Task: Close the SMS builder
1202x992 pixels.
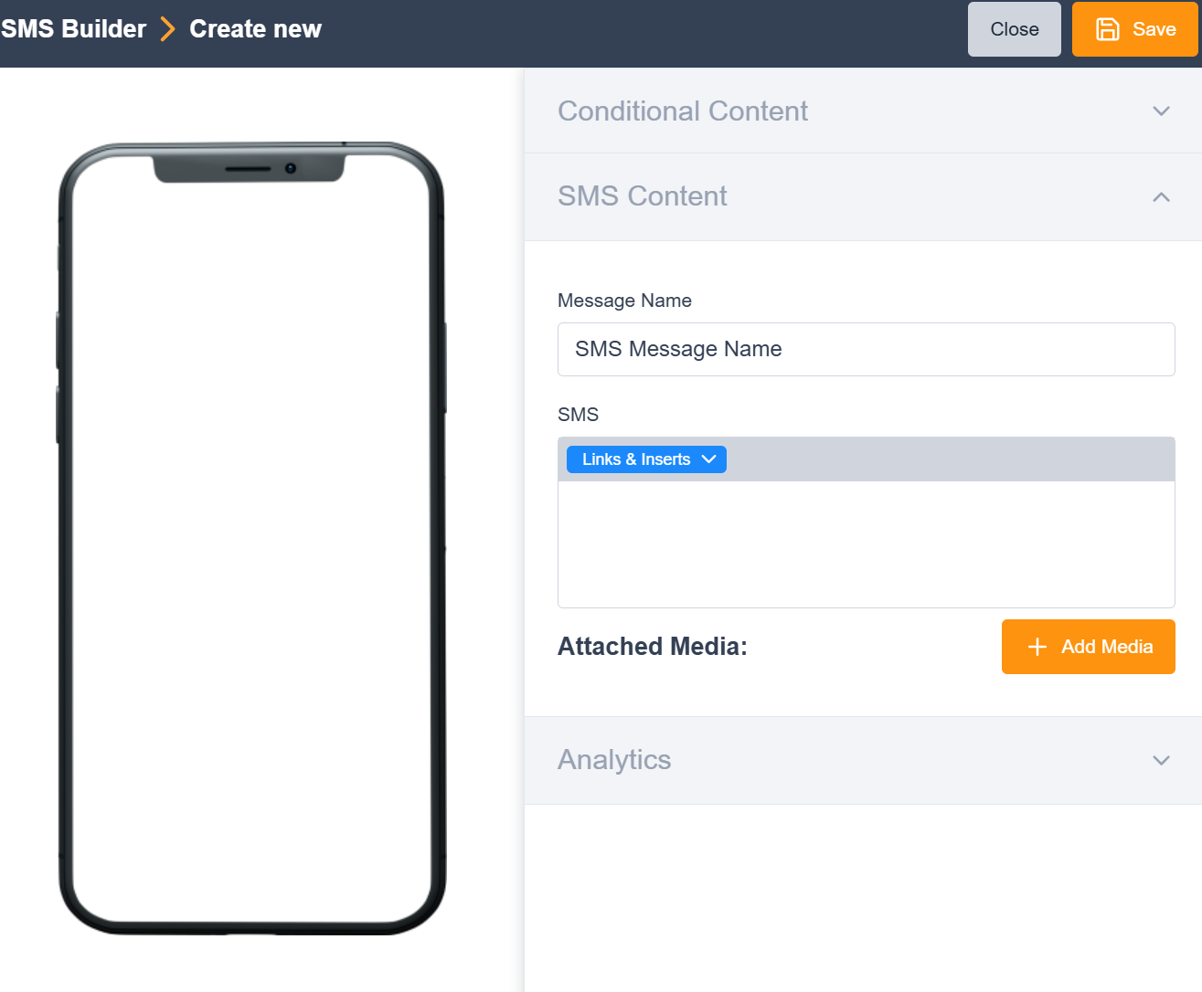Action: (x=1014, y=29)
